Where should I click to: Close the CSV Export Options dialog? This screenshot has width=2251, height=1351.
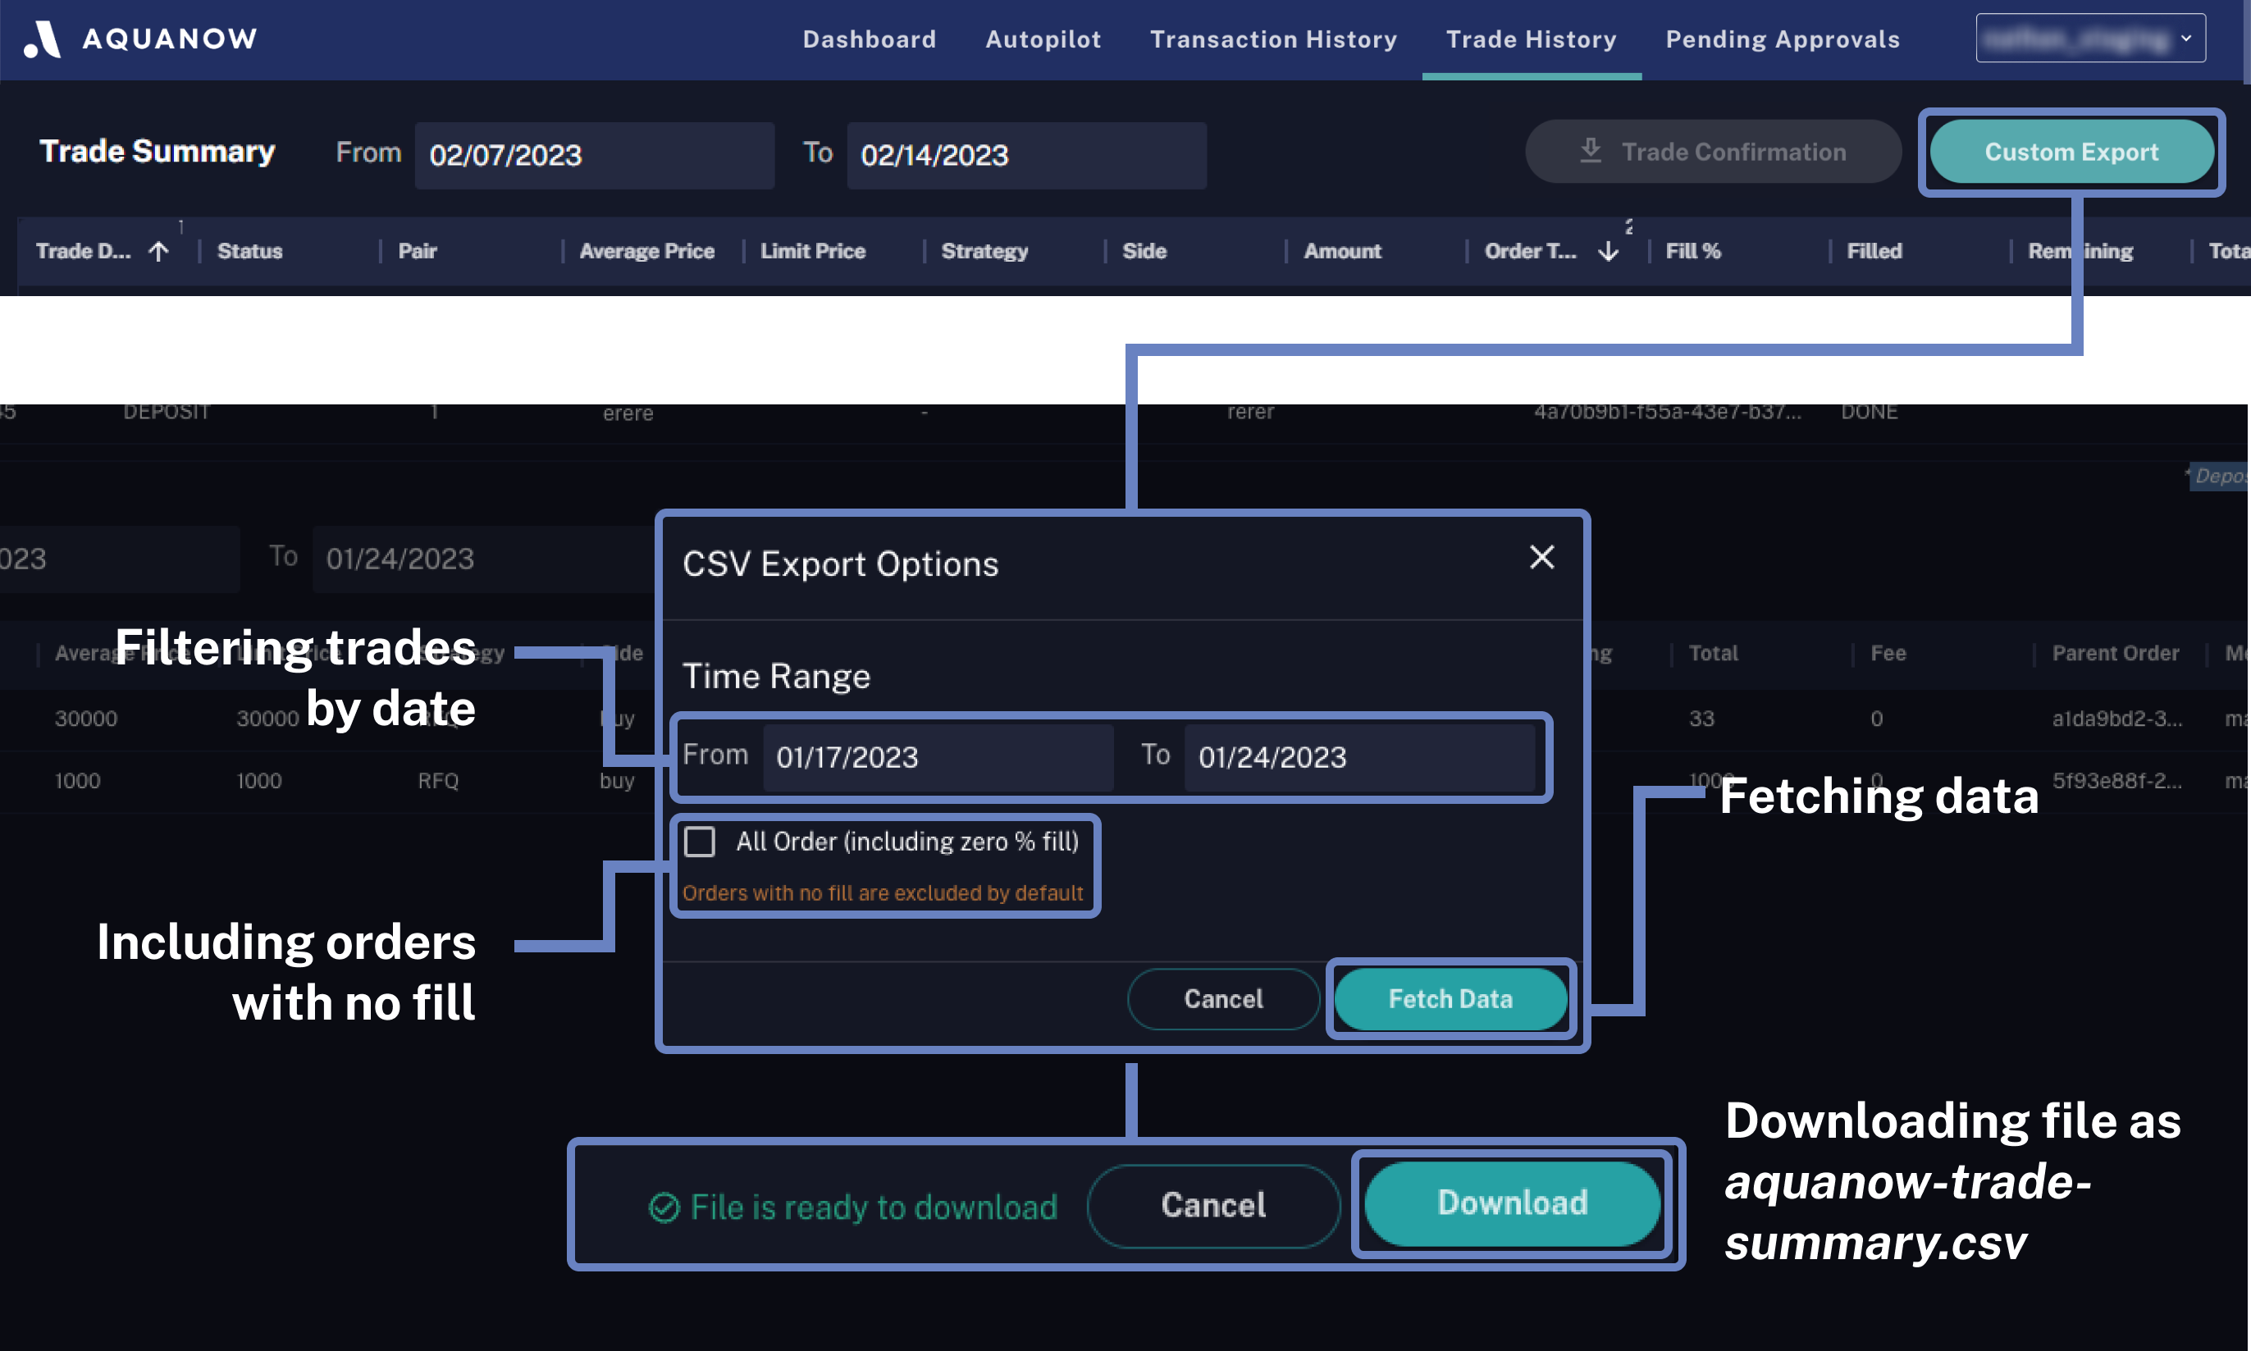1541,557
